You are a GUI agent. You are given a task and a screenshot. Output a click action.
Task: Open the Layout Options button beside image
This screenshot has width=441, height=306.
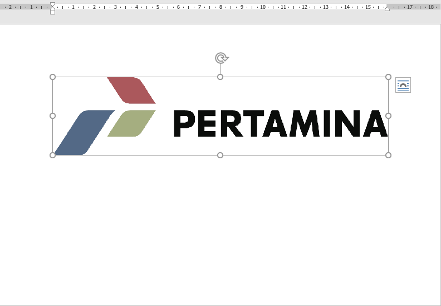[403, 85]
